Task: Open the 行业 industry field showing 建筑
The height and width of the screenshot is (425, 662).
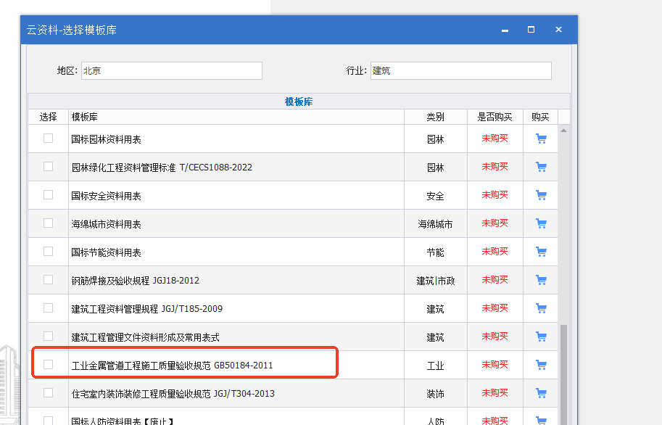Action: point(460,71)
